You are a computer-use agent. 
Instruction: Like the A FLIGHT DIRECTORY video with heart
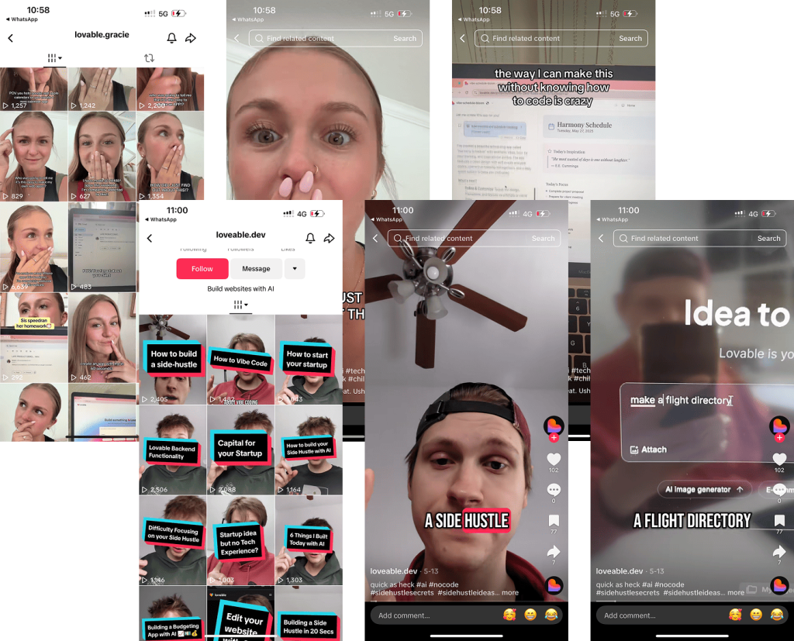[779, 459]
